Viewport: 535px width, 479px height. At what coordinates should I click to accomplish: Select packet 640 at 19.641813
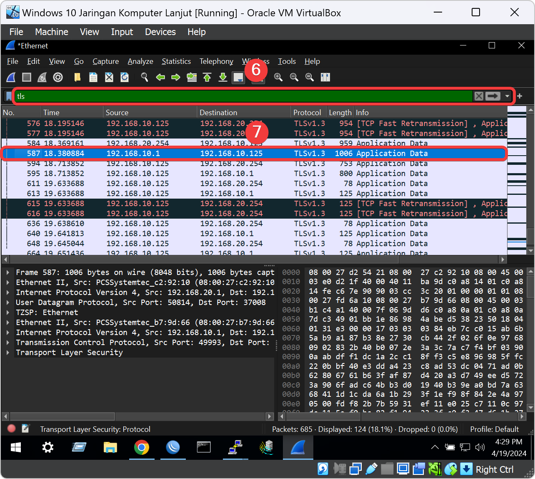click(x=254, y=234)
